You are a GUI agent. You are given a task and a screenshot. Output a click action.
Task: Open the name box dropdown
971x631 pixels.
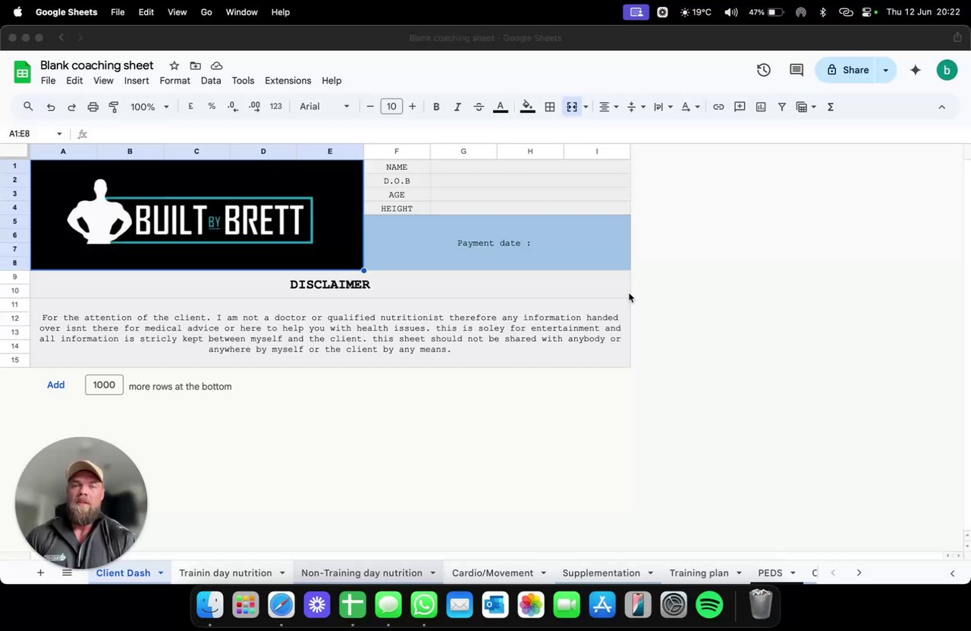point(59,134)
